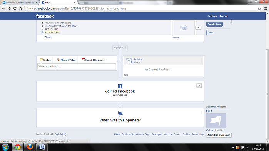
Task: Click the Bar 3 ad flag image
Action: pyautogui.click(x=216, y=121)
